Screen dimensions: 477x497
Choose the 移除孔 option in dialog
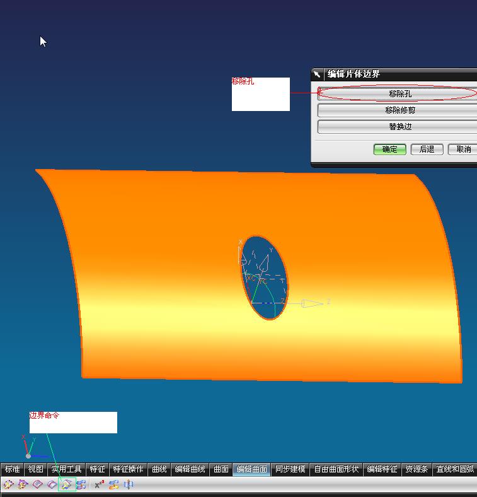point(397,93)
